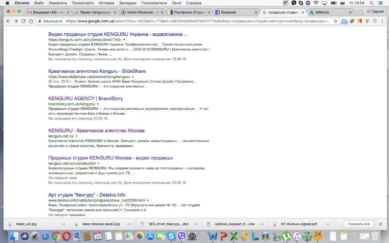The height and width of the screenshot is (243, 389).
Task: Open Wi-Fi status in menu bar
Action: (316, 3)
